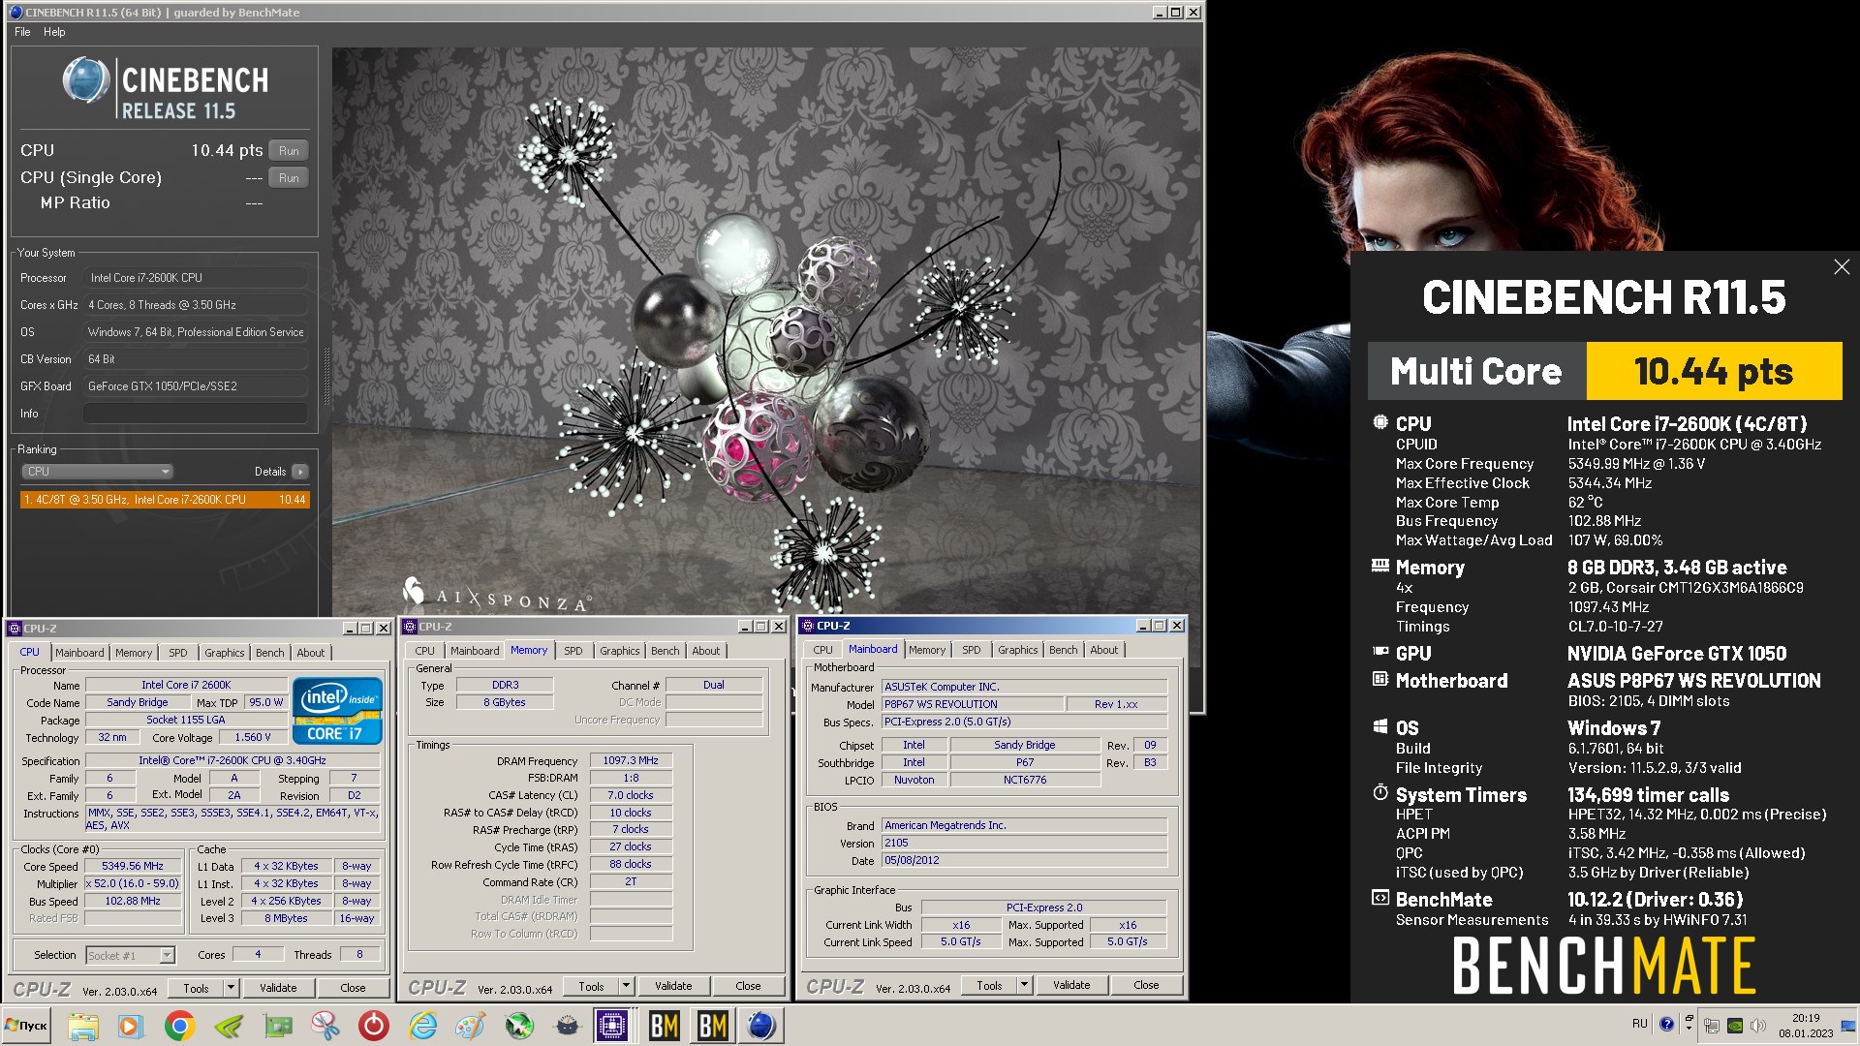This screenshot has height=1046, width=1860.
Task: Select the 4C/8T ranking entry row
Action: click(x=165, y=500)
